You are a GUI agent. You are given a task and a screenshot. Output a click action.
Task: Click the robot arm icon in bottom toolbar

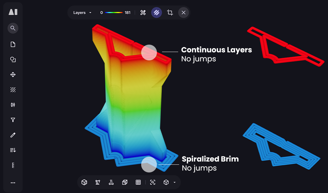click(98, 182)
